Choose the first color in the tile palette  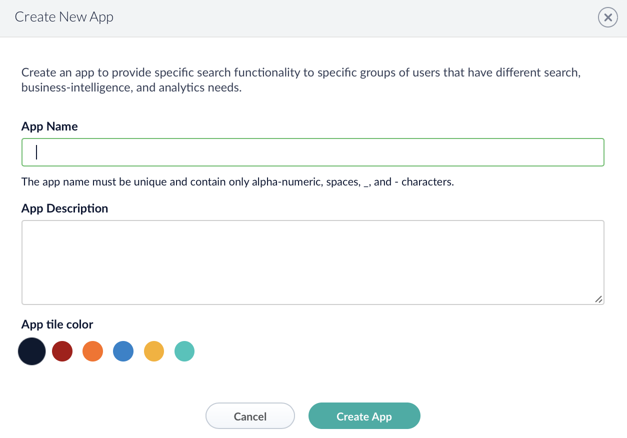tap(31, 351)
